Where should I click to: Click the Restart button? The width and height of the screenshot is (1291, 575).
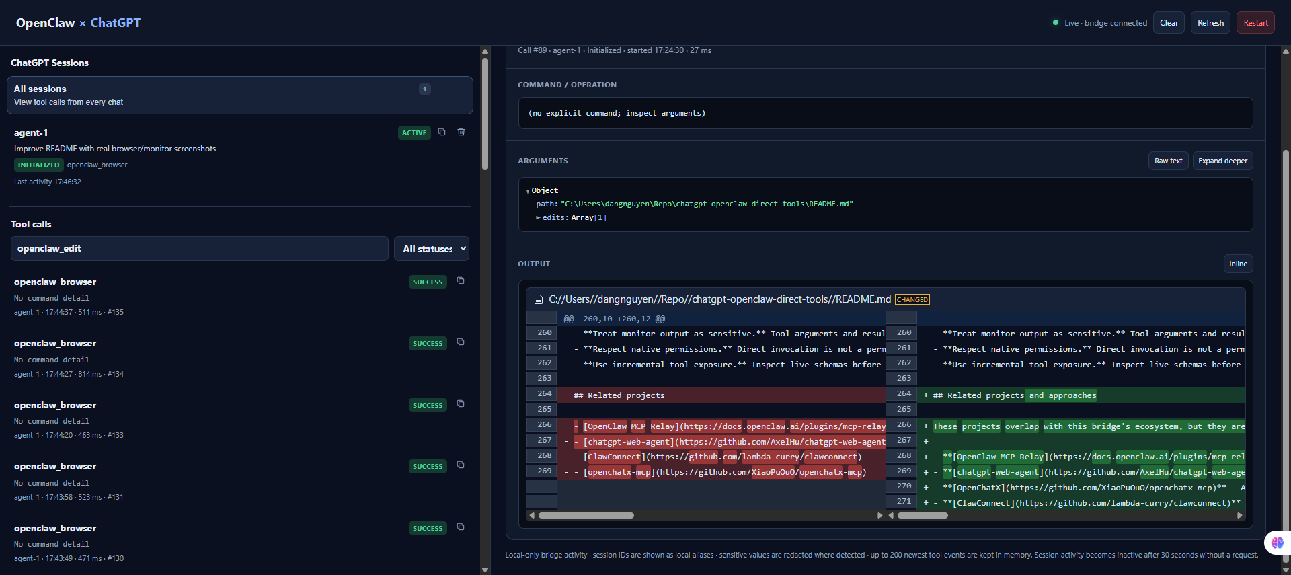coord(1255,22)
